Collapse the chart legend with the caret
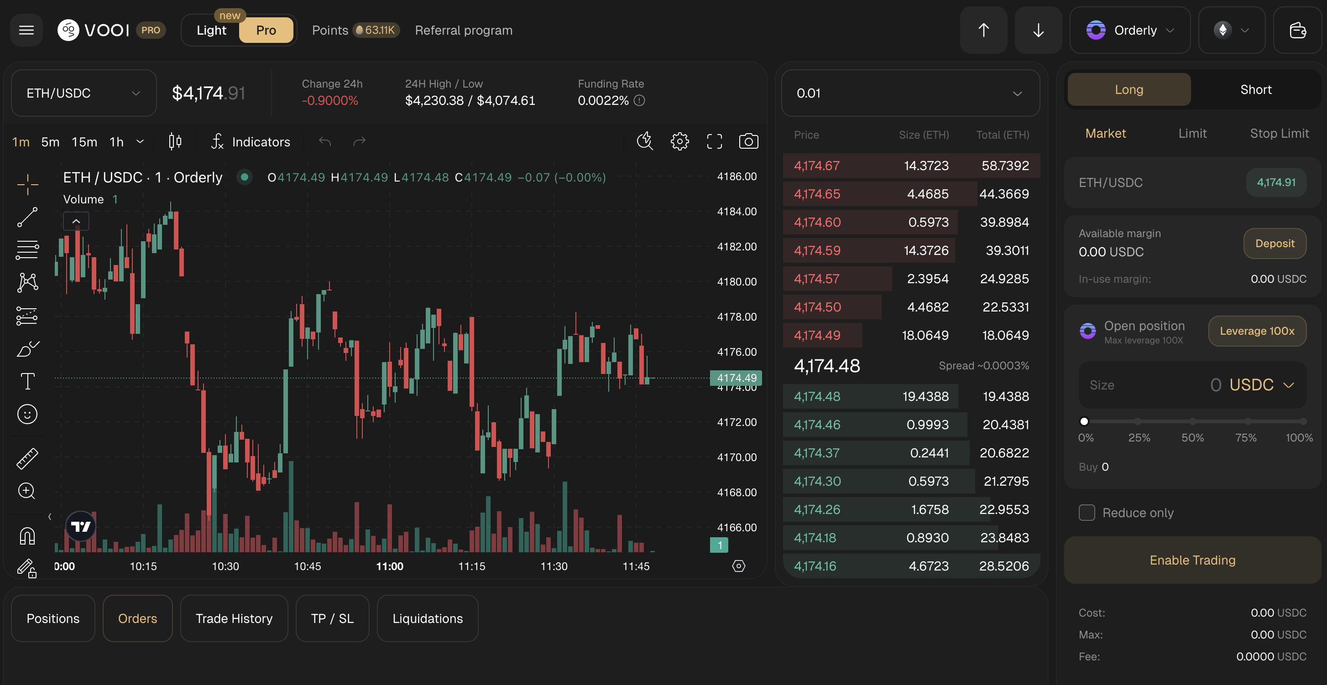This screenshot has height=685, width=1327. (x=76, y=221)
